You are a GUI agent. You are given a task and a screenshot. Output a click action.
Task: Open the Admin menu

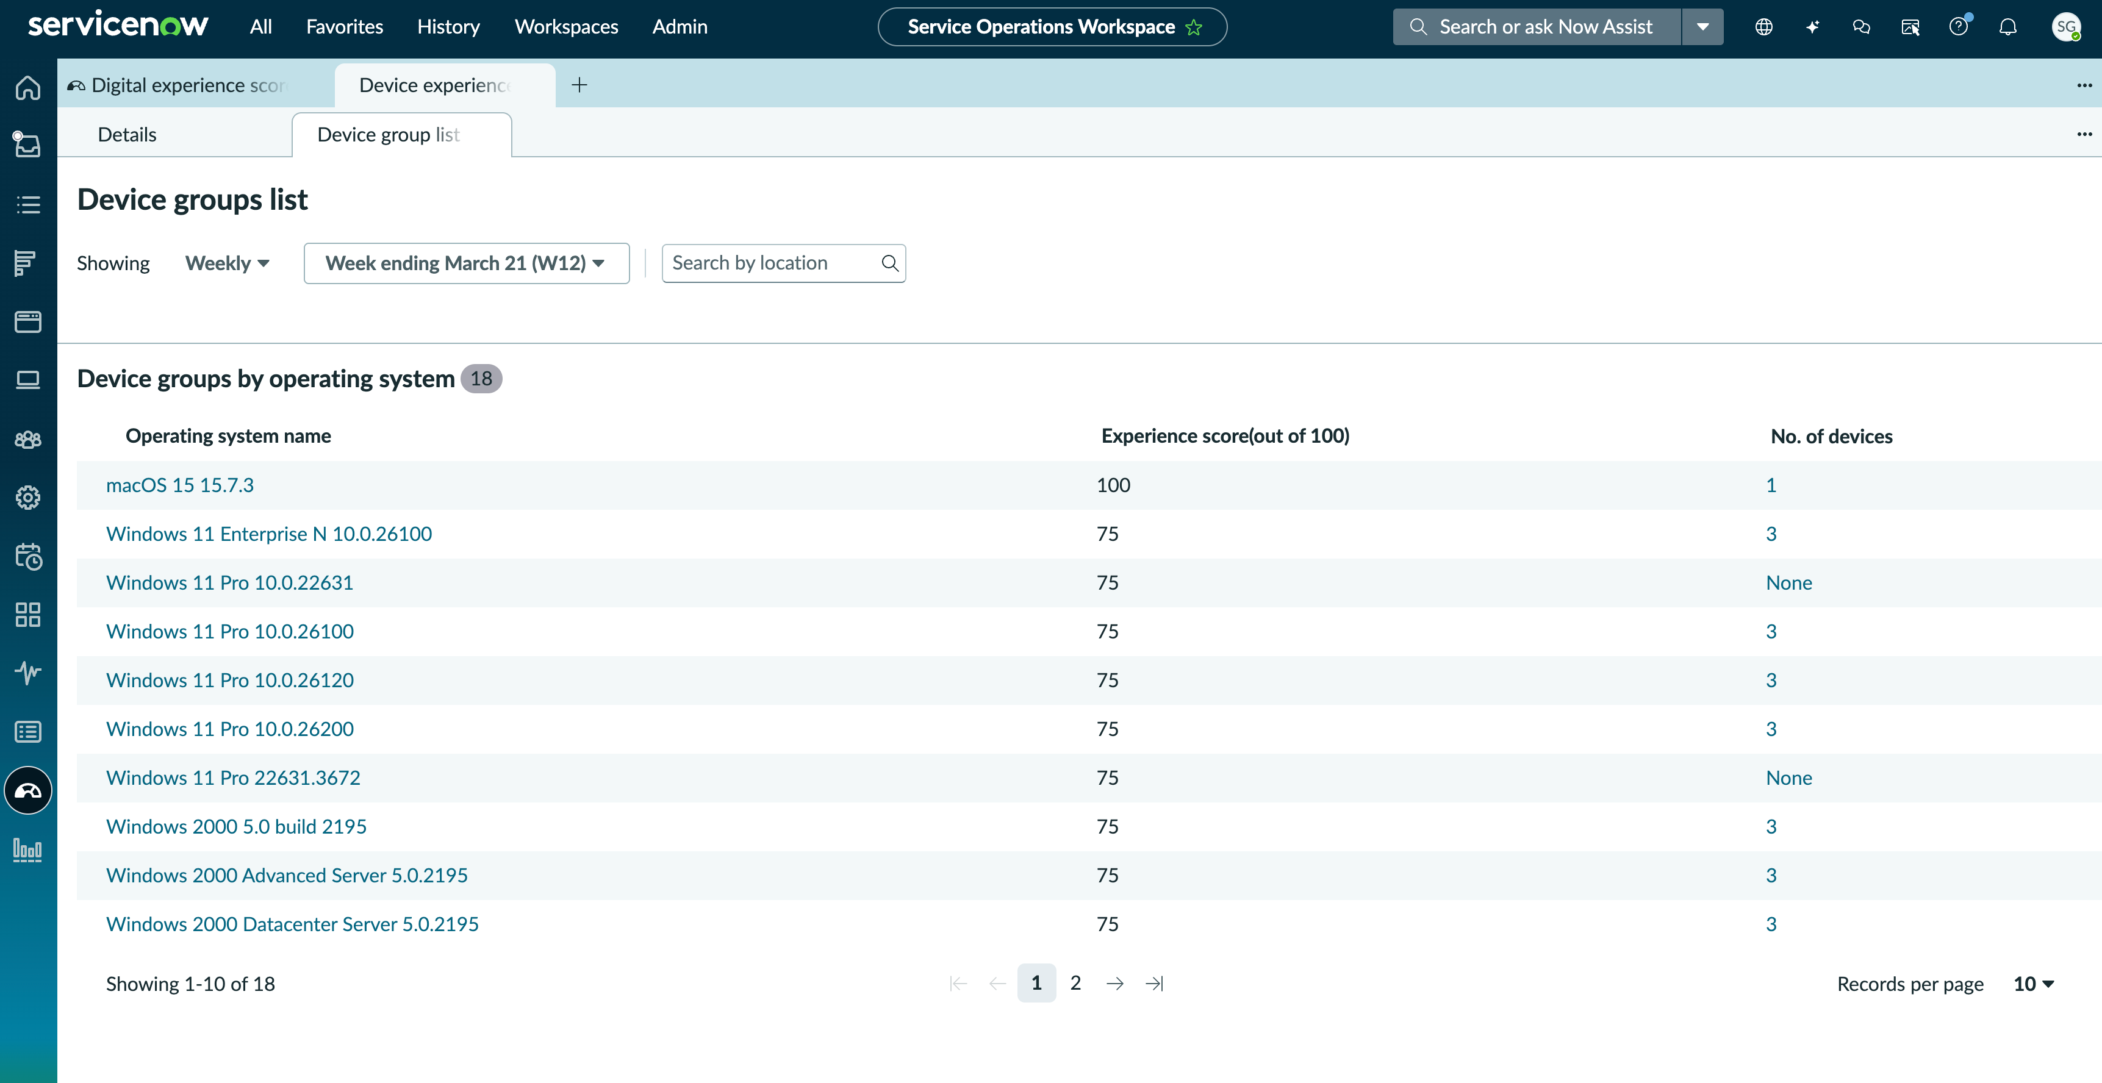click(680, 27)
